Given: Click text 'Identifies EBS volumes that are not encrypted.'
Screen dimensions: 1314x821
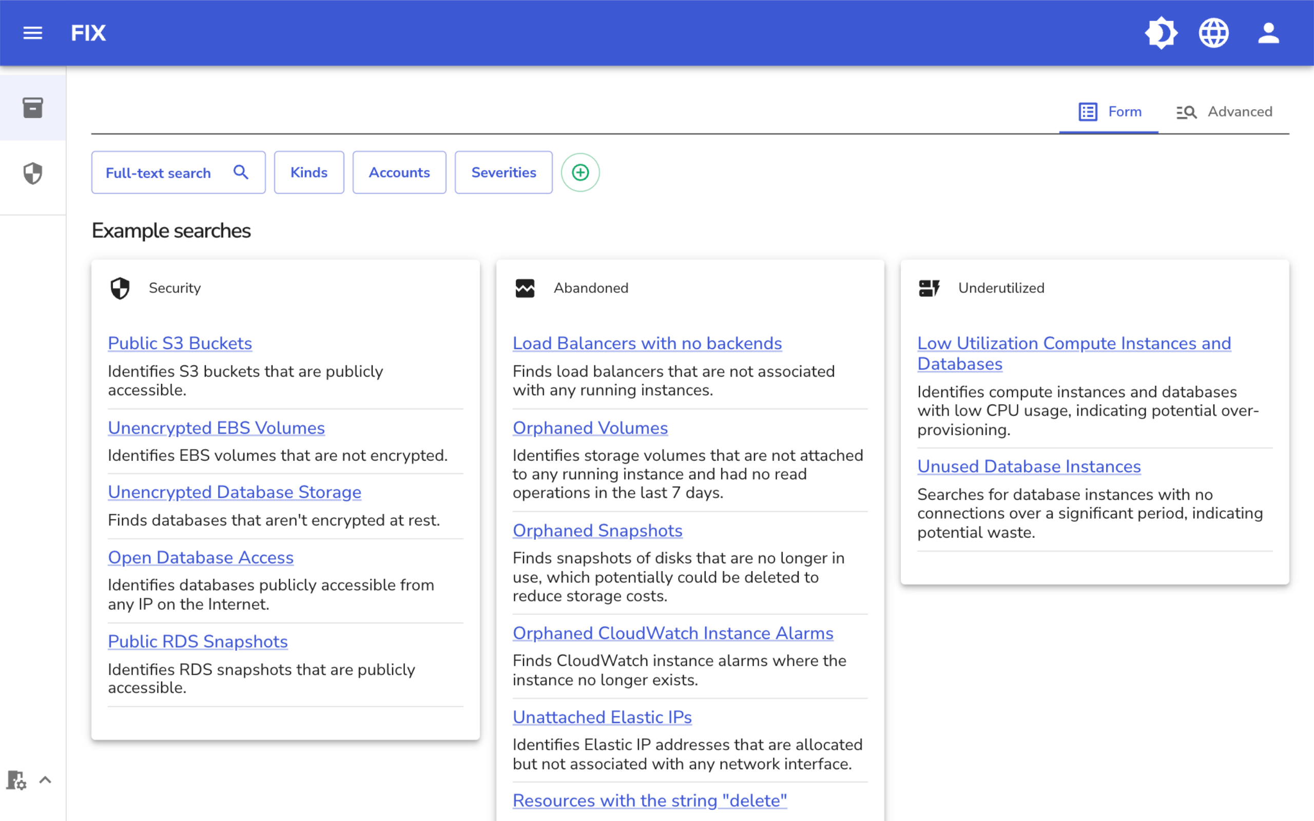Looking at the screenshot, I should (x=278, y=456).
